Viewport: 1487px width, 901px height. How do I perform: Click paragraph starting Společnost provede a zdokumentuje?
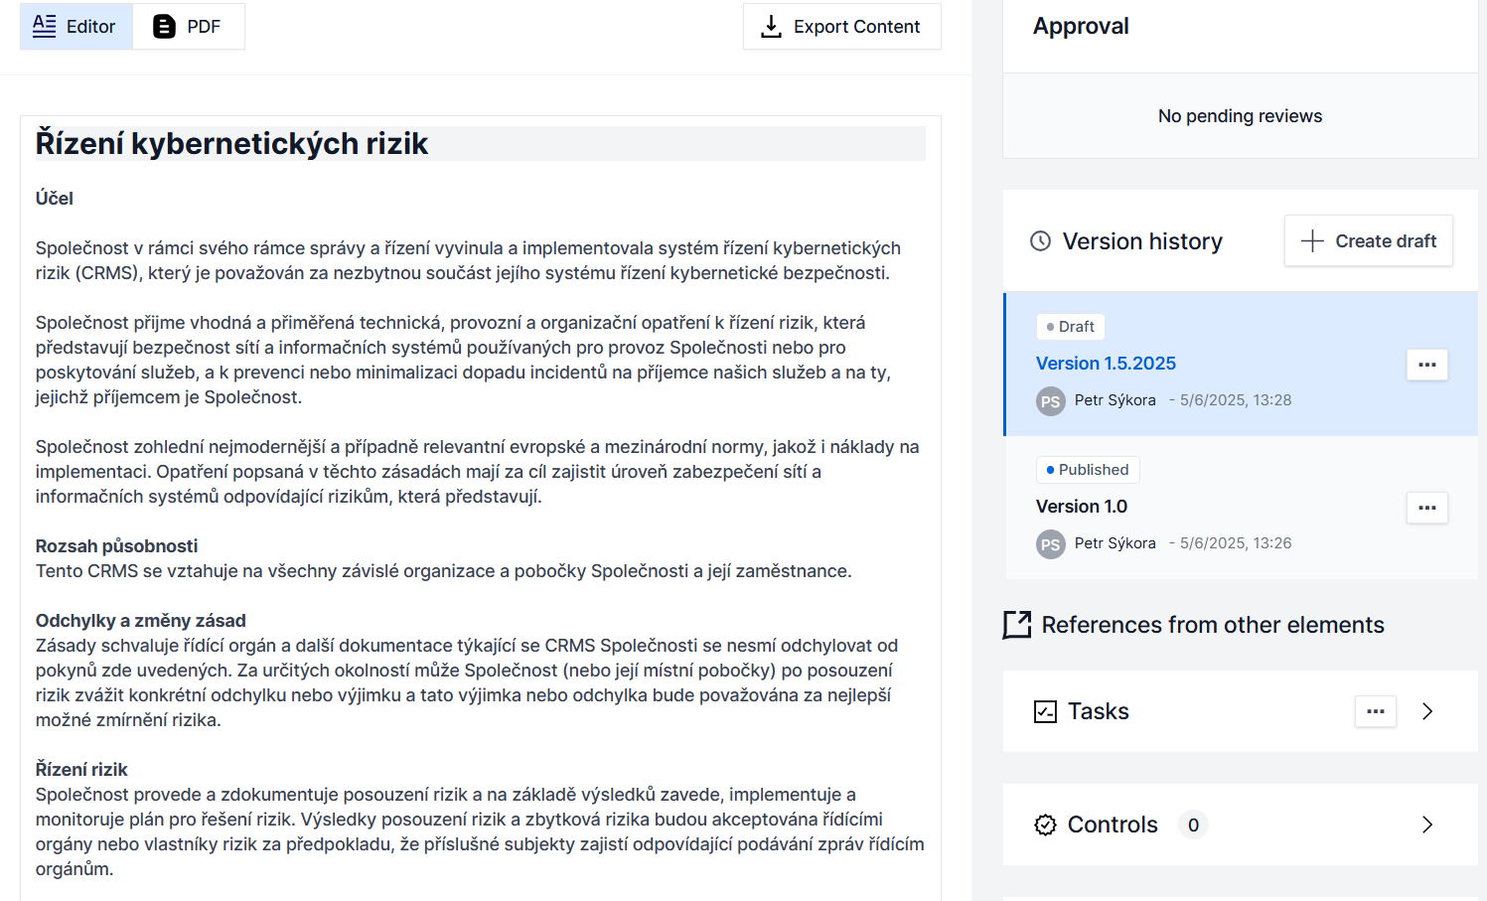(480, 831)
